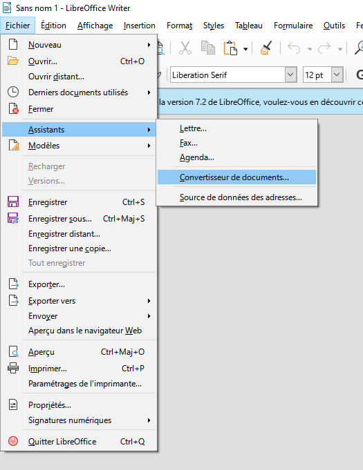This screenshot has width=363, height=470.
Task: Click the Cut scissors toolbar icon
Action: [185, 48]
